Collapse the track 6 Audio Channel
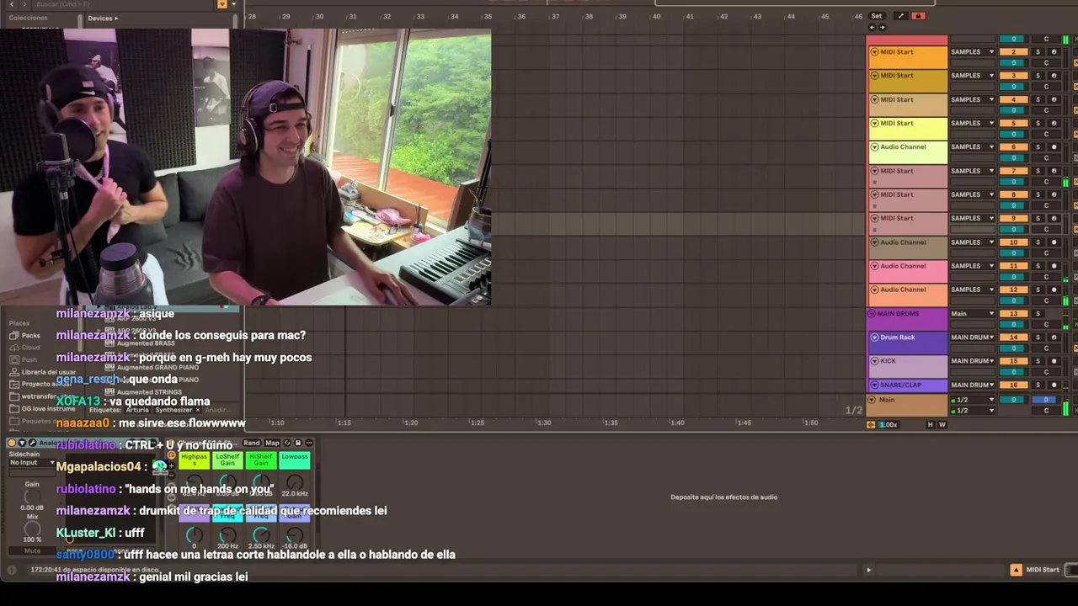 [874, 147]
